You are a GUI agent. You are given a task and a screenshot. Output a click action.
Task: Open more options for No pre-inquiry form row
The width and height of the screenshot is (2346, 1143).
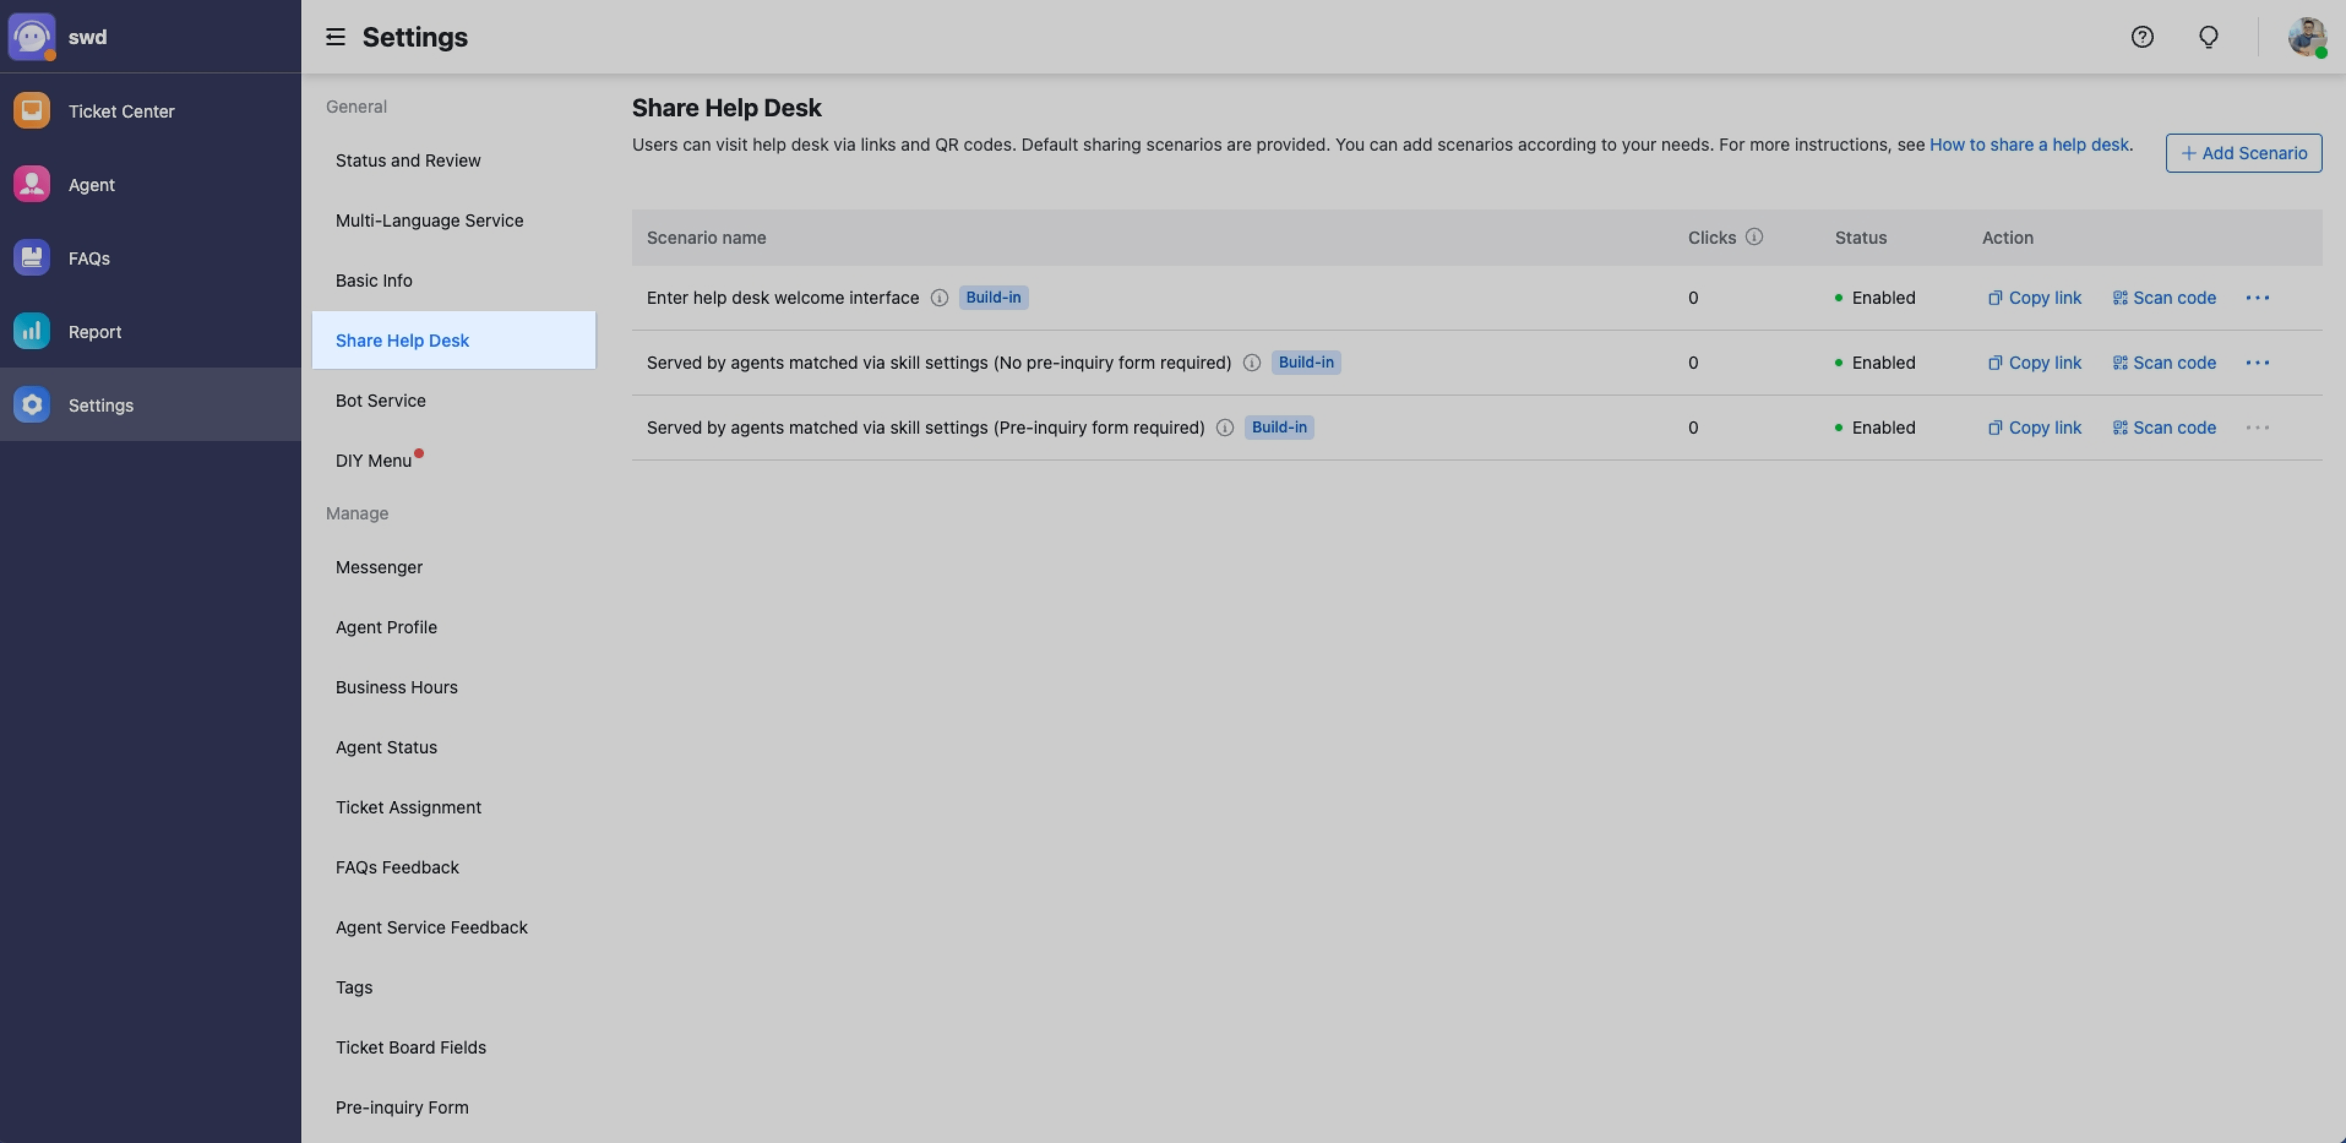tap(2257, 363)
